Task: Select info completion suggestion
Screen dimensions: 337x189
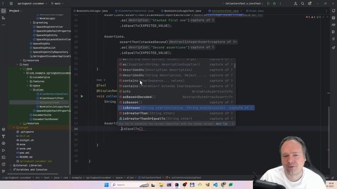Action: [x=176, y=91]
